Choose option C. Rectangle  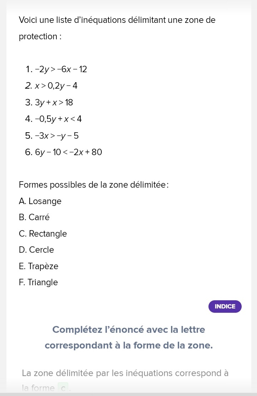point(43,234)
